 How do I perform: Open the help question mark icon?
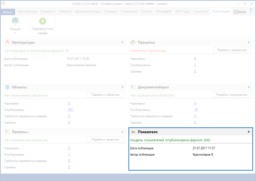250,12
